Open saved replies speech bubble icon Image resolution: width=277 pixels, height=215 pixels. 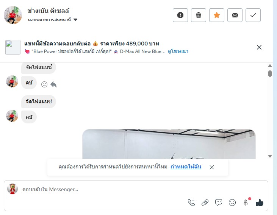coord(219,203)
